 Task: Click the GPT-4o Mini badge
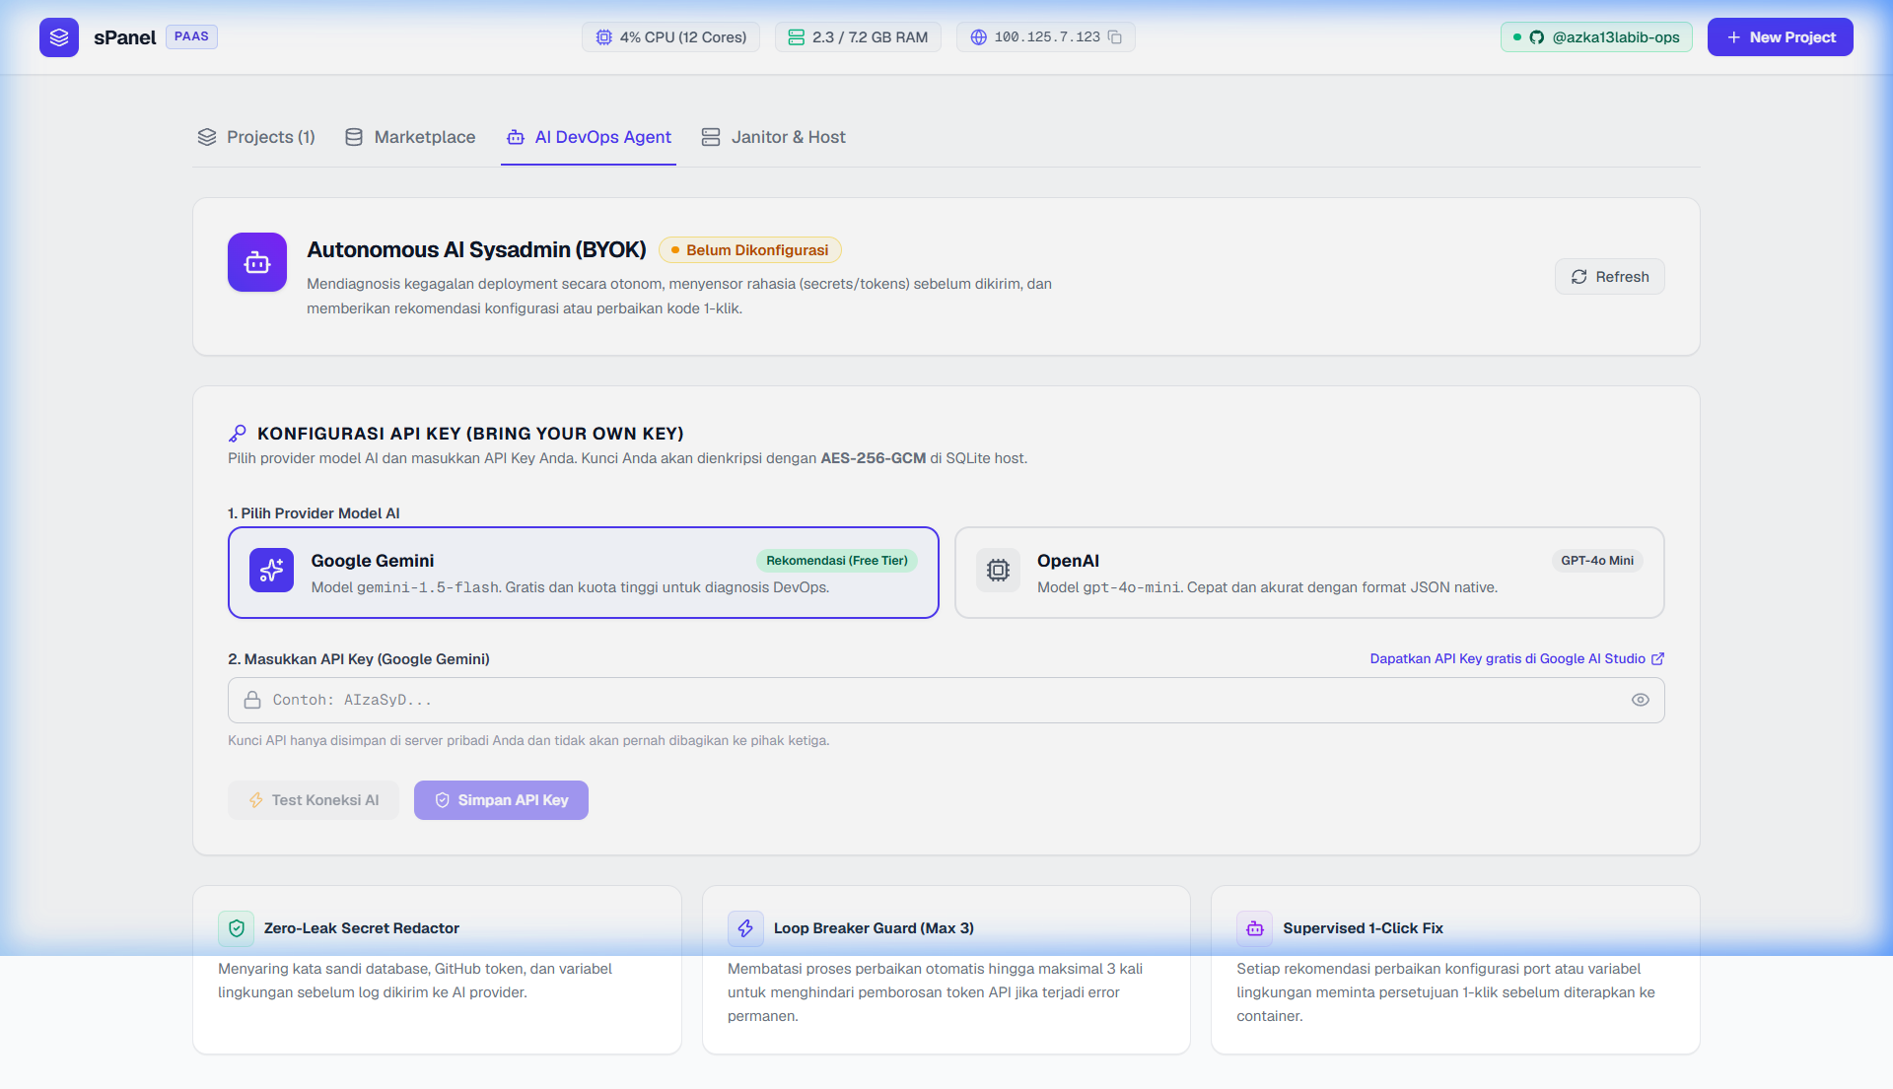tap(1597, 561)
